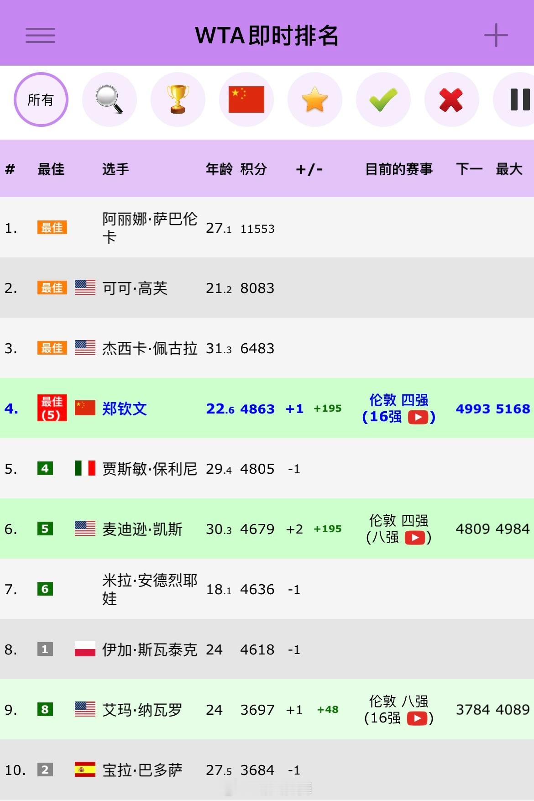This screenshot has width=534, height=801.
Task: Sort by 下一 column header
Action: click(469, 169)
